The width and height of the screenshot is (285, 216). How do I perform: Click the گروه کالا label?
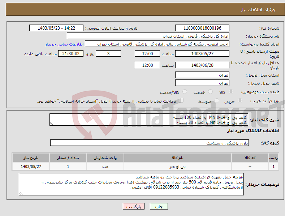pos(270,143)
